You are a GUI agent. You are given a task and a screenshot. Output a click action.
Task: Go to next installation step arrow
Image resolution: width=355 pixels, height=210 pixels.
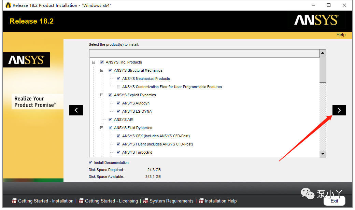[x=339, y=110]
